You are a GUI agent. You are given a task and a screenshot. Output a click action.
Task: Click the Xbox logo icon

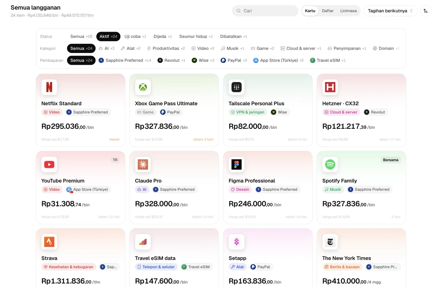(143, 87)
